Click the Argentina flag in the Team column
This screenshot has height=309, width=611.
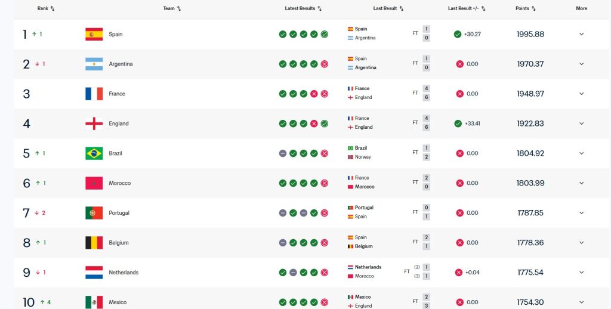[x=94, y=64]
